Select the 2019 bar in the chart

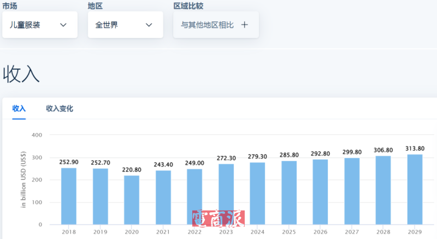point(100,196)
